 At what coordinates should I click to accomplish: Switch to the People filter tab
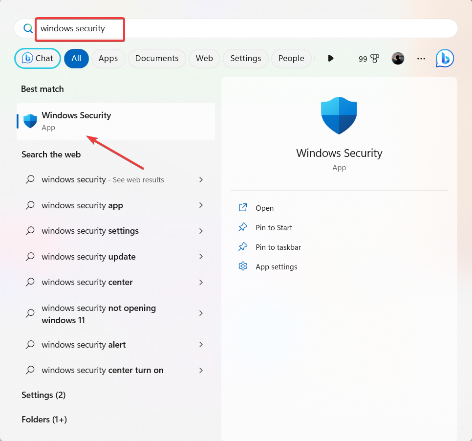click(291, 59)
